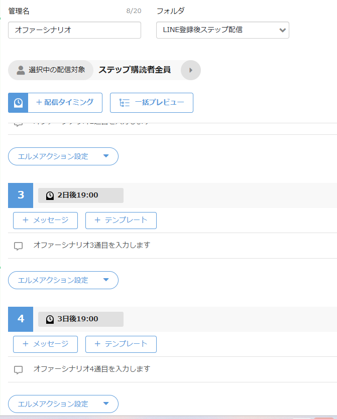
Task: Click the person icon in 選択中の配信対象
Action: click(x=21, y=70)
